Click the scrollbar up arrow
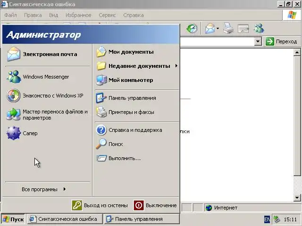 (x=297, y=52)
